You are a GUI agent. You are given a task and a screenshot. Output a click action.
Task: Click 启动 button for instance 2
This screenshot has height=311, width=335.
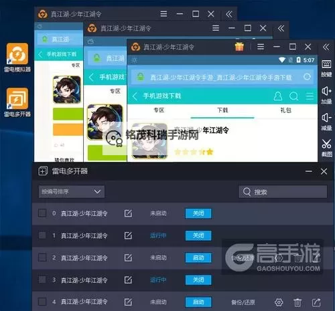(x=198, y=257)
